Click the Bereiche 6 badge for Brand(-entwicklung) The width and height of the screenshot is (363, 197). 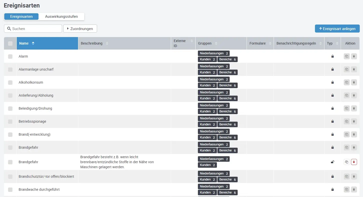227,137
